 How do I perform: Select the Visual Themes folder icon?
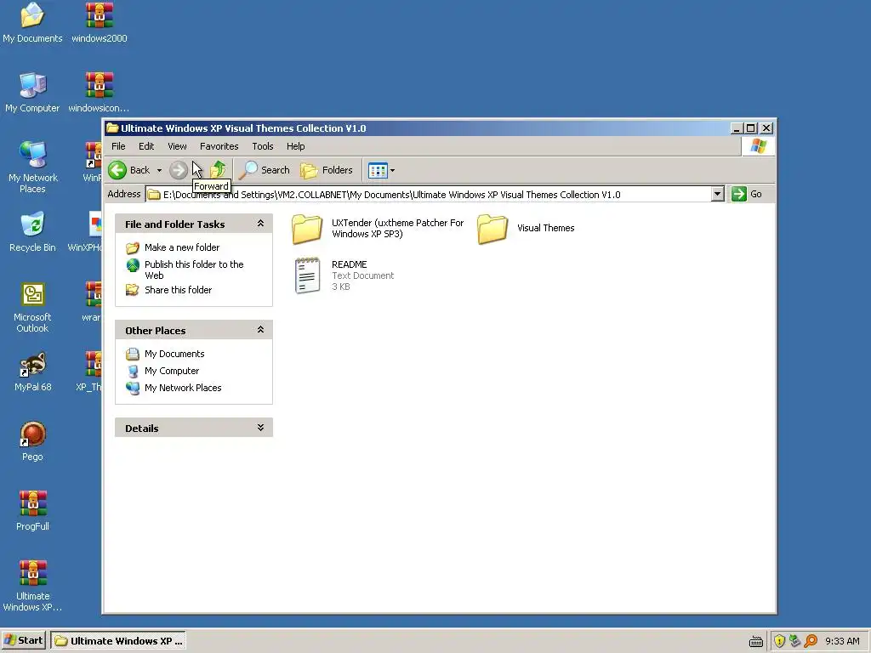[492, 229]
